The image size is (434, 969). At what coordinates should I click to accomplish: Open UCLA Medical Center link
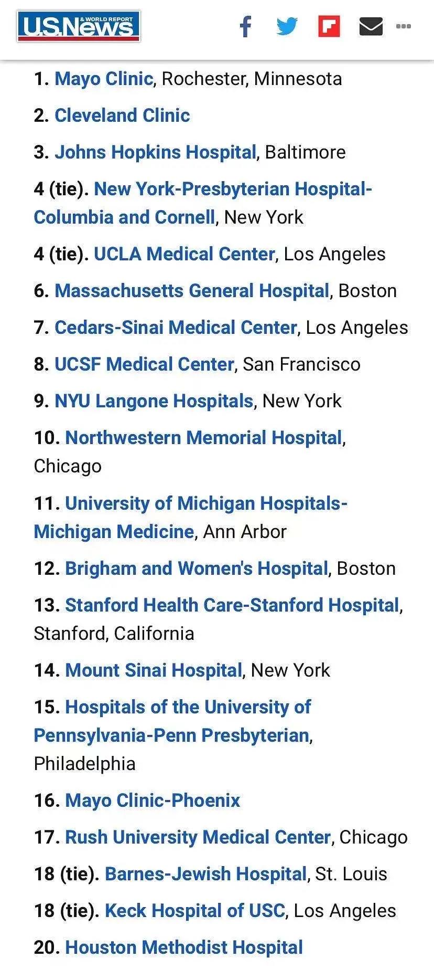pyautogui.click(x=184, y=254)
